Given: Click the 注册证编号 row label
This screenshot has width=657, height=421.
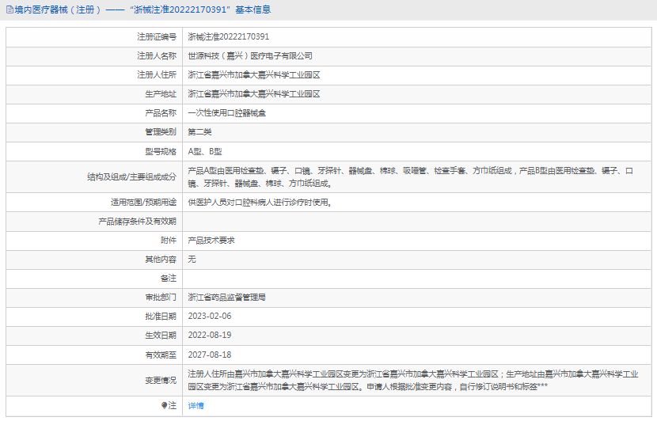Looking at the screenshot, I should pos(157,37).
